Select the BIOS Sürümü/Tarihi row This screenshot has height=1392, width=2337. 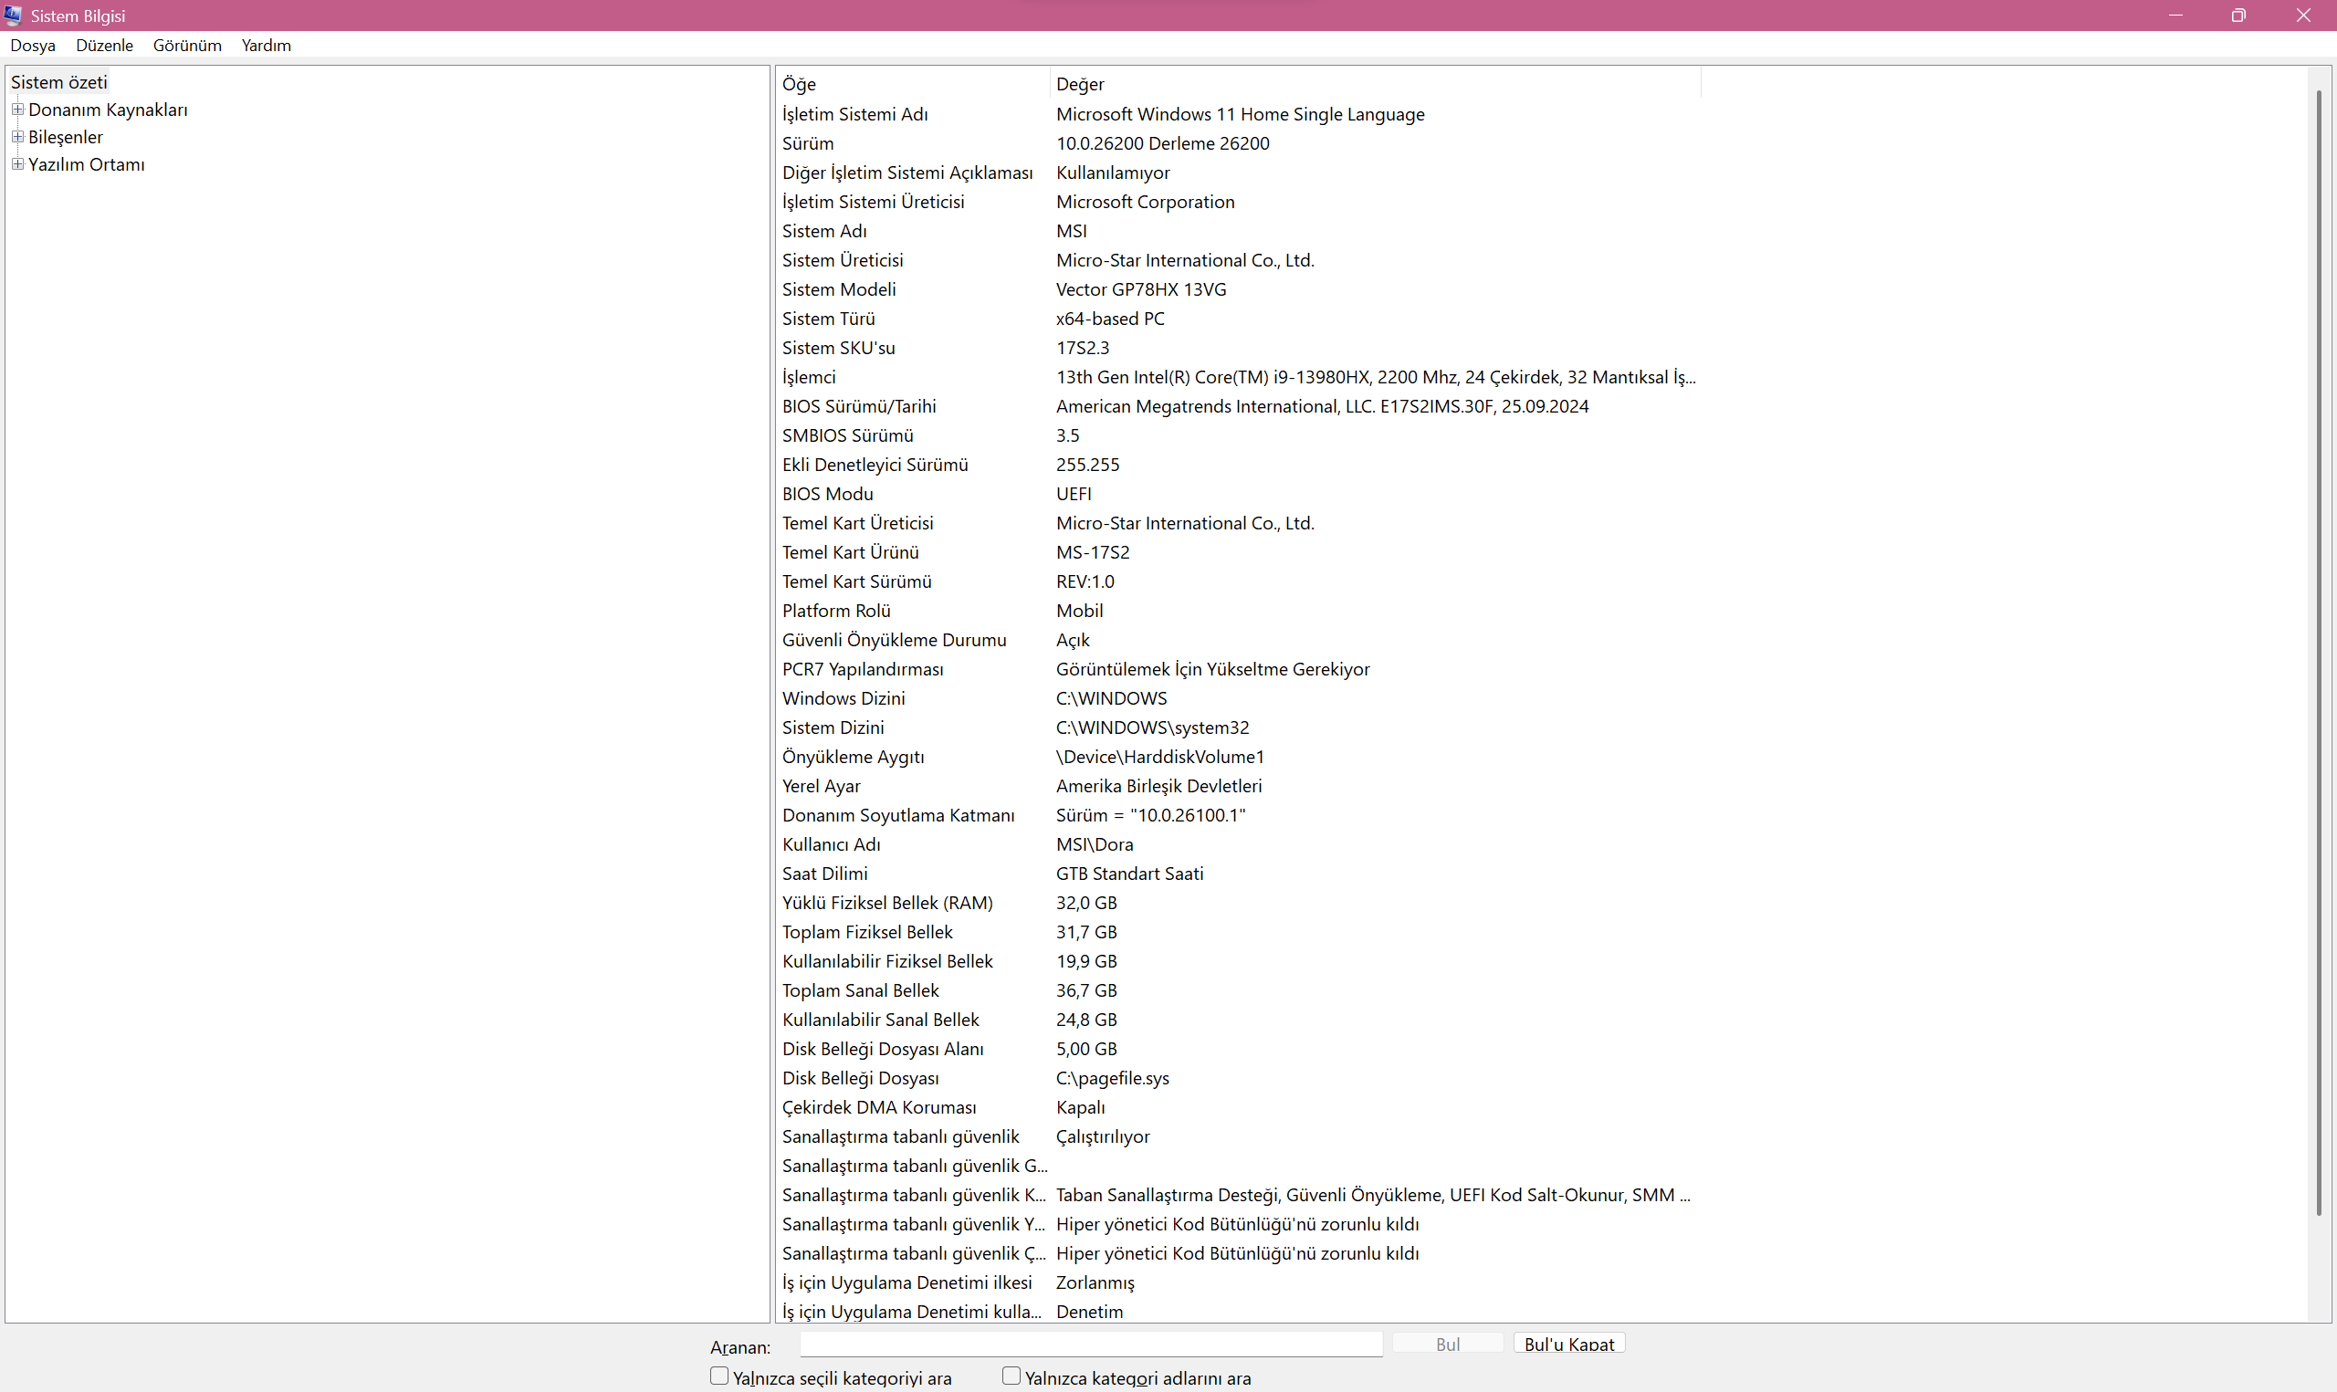coord(859,406)
